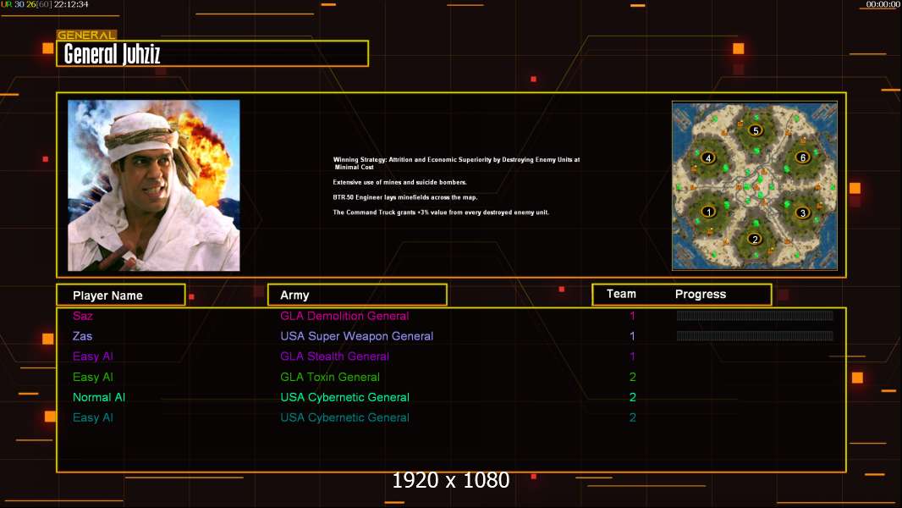This screenshot has height=508, width=902.
Task: Click start position 1 marker on map
Action: [x=708, y=212]
